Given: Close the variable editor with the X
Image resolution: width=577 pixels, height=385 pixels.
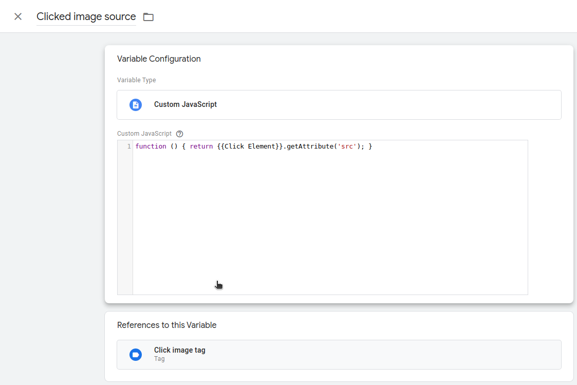Looking at the screenshot, I should click(x=18, y=16).
